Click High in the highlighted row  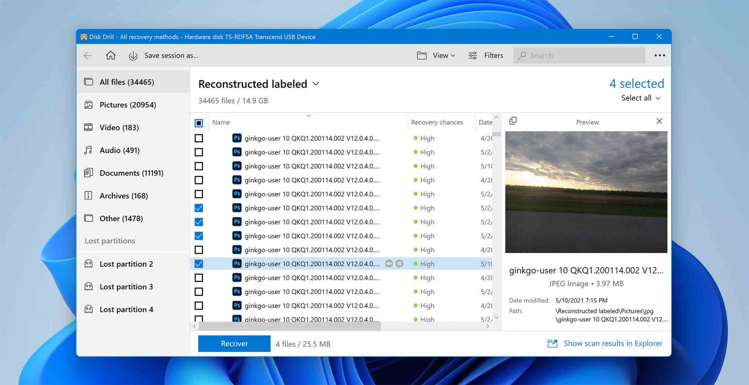427,264
